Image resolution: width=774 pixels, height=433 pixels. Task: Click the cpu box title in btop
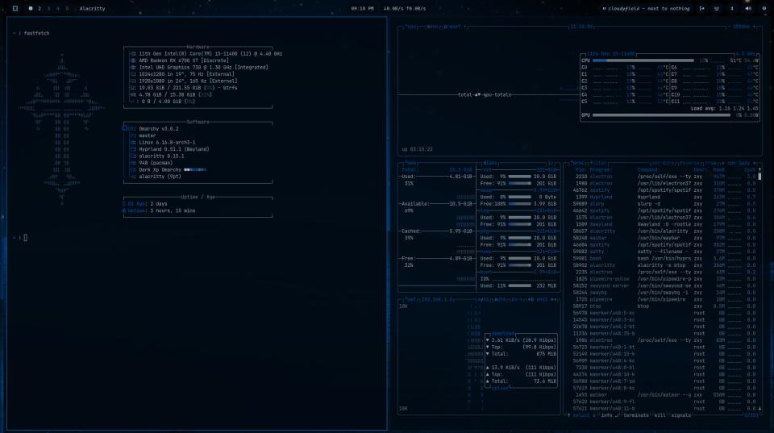411,27
